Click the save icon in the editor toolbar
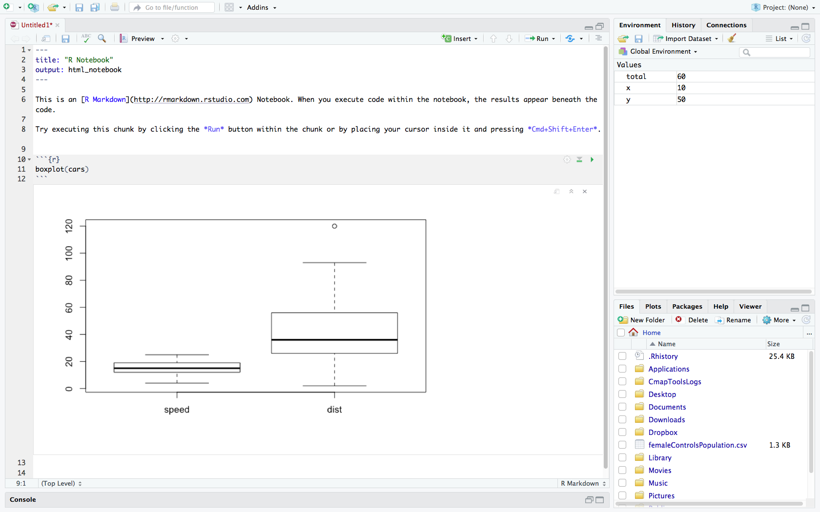820x512 pixels. click(x=65, y=39)
